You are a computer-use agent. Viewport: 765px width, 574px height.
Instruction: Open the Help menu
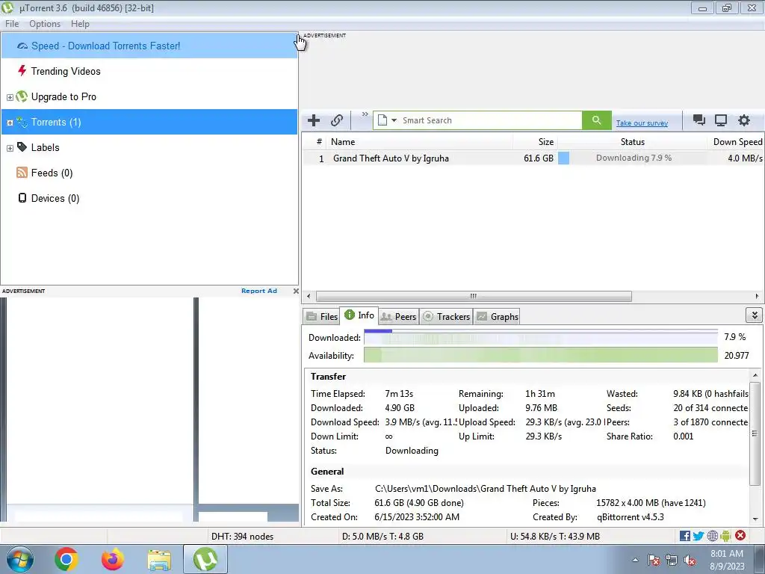[x=80, y=24]
